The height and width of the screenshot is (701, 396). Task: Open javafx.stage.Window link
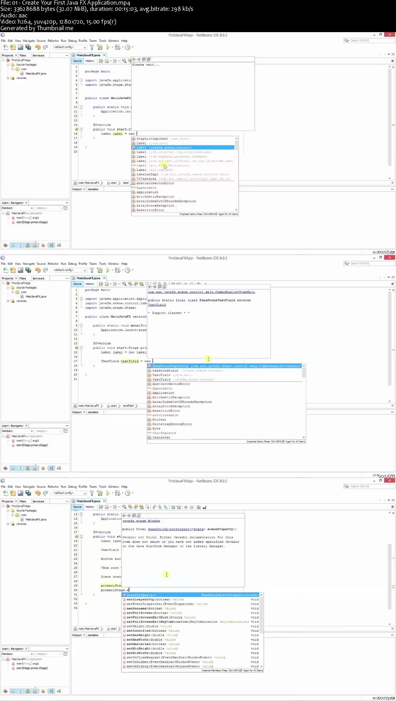click(x=141, y=521)
